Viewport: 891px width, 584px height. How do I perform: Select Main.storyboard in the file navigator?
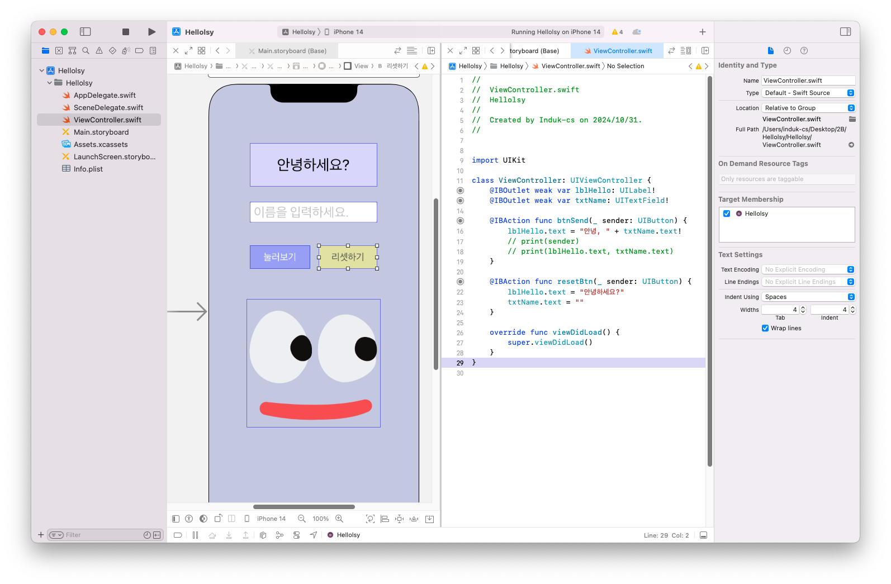tap(99, 132)
